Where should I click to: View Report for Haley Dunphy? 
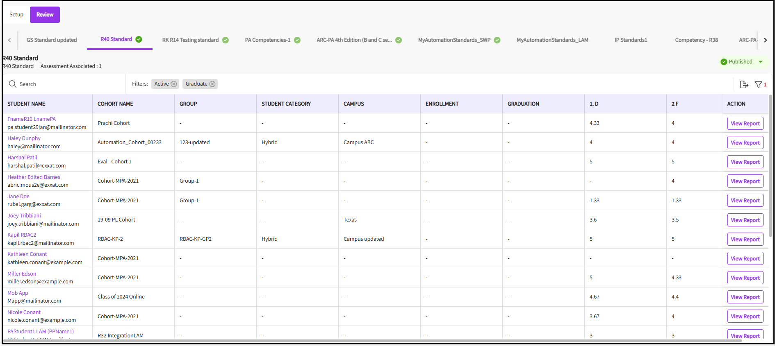click(745, 143)
